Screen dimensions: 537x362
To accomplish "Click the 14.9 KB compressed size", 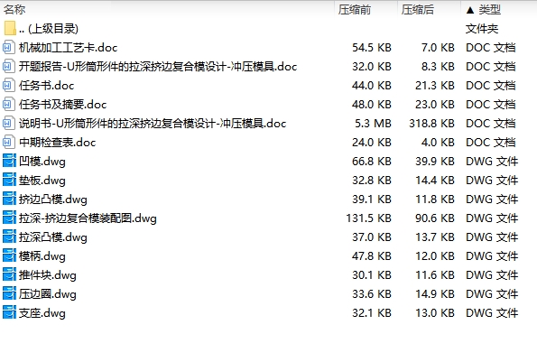I will [435, 294].
